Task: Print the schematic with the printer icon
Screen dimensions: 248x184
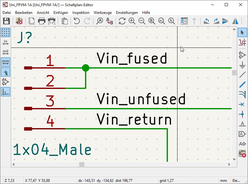Action: (x=42, y=21)
